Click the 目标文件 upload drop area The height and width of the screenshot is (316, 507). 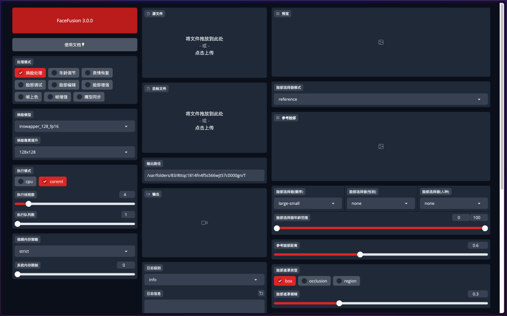[x=204, y=121]
